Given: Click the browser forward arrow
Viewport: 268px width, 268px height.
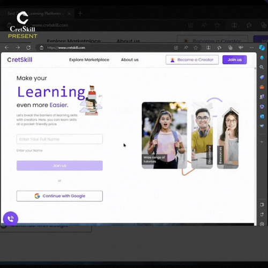Looking at the screenshot, I should click(18, 48).
